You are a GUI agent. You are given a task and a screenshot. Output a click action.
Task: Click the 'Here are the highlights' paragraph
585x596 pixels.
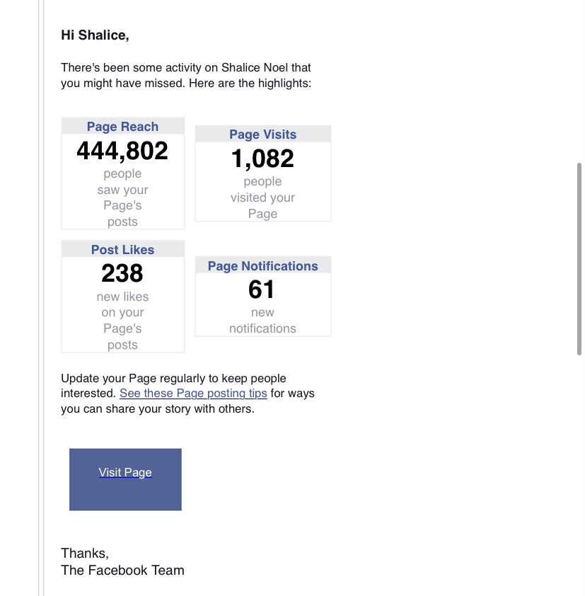click(186, 75)
